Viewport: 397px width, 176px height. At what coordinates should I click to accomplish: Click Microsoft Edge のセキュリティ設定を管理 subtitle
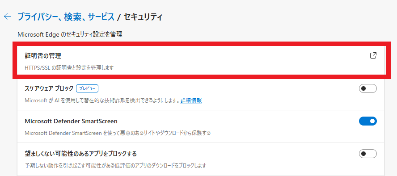pyautogui.click(x=70, y=34)
